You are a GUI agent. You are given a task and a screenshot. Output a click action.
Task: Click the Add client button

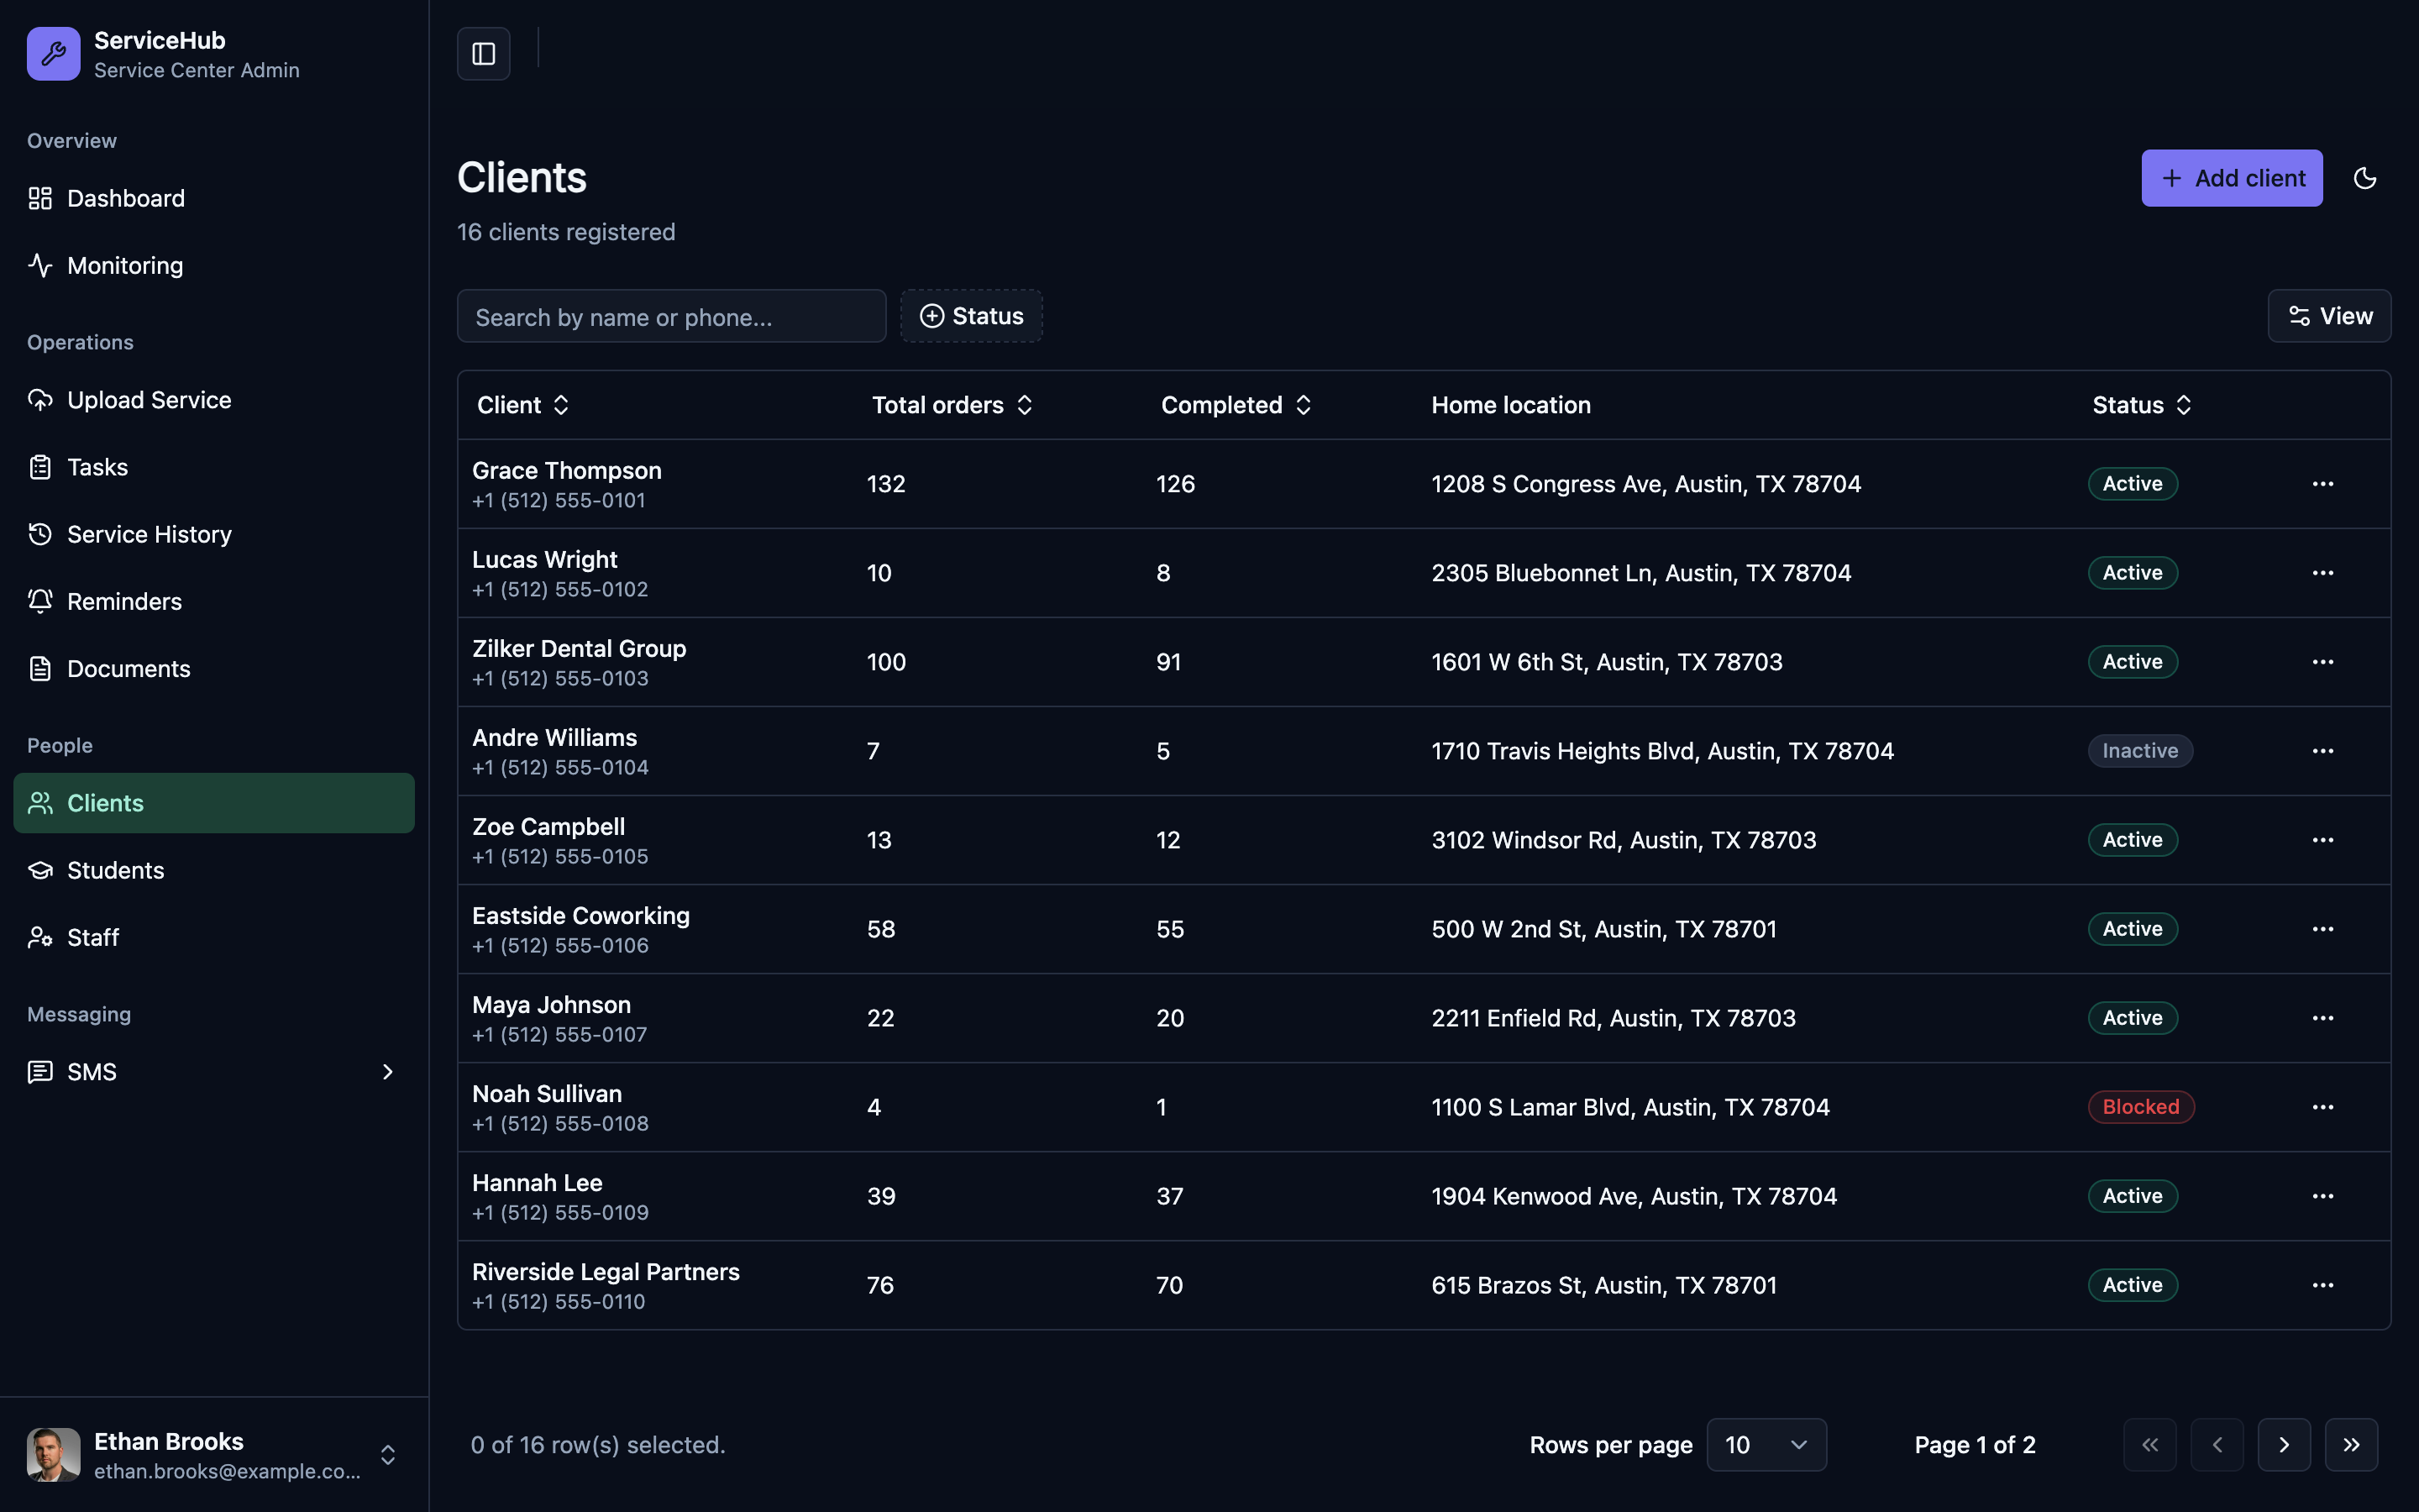click(2231, 178)
